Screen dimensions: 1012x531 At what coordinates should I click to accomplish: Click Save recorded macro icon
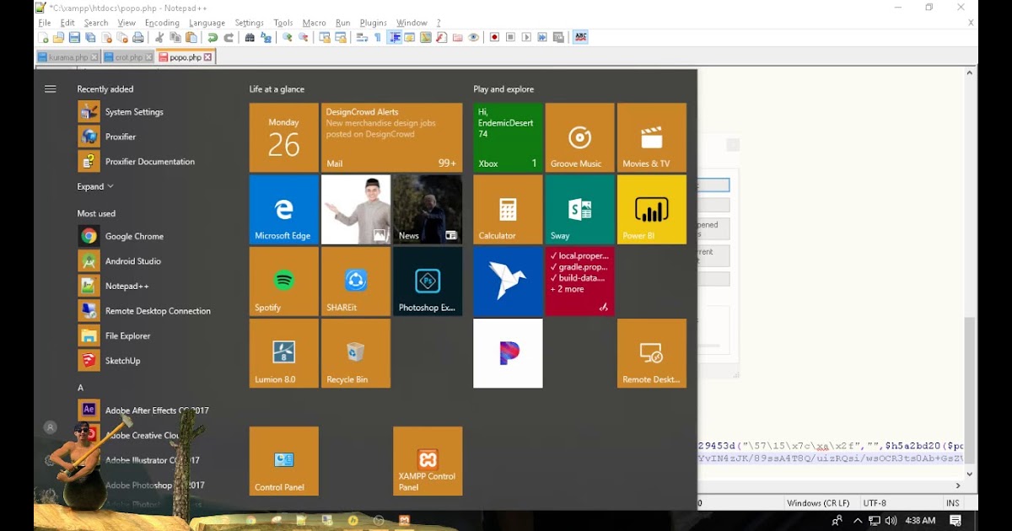coord(558,37)
